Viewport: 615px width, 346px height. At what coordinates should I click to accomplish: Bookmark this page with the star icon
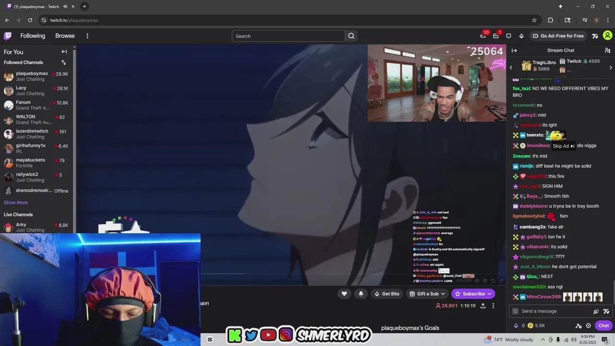(x=534, y=20)
